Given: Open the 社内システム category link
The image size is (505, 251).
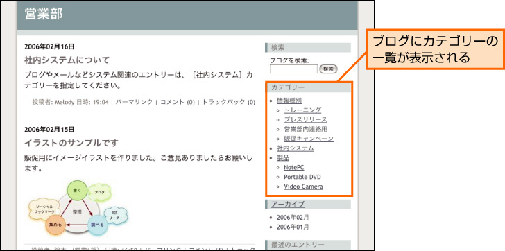Looking at the screenshot, I should tap(296, 148).
